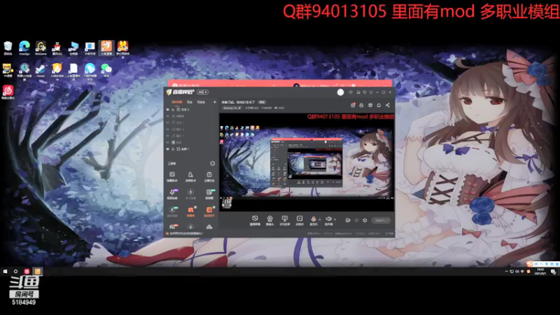
Task: Toggle the lock icon of the top source row
Action: pyautogui.click(x=173, y=110)
